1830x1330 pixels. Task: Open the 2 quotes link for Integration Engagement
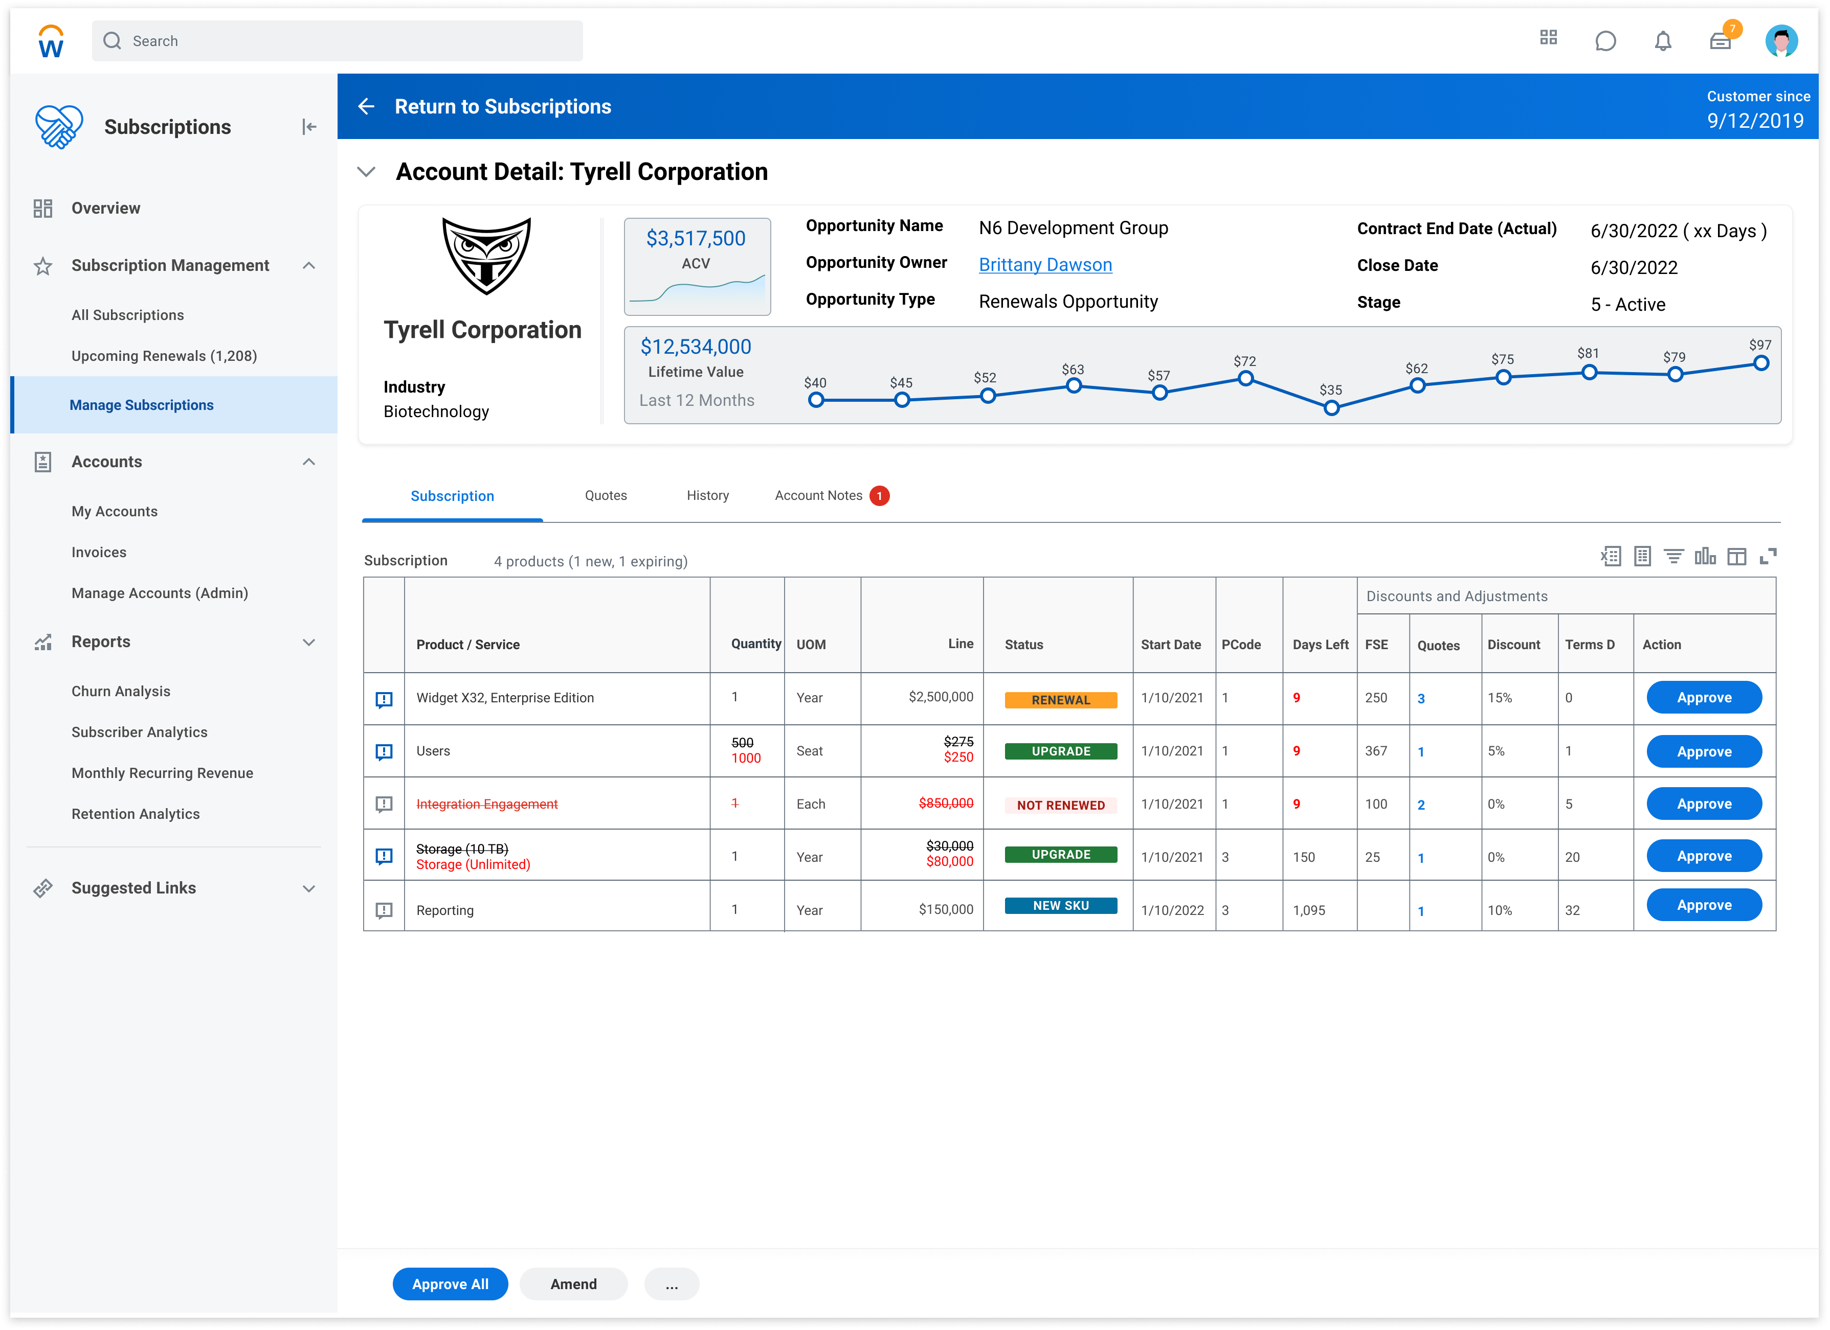coord(1421,805)
